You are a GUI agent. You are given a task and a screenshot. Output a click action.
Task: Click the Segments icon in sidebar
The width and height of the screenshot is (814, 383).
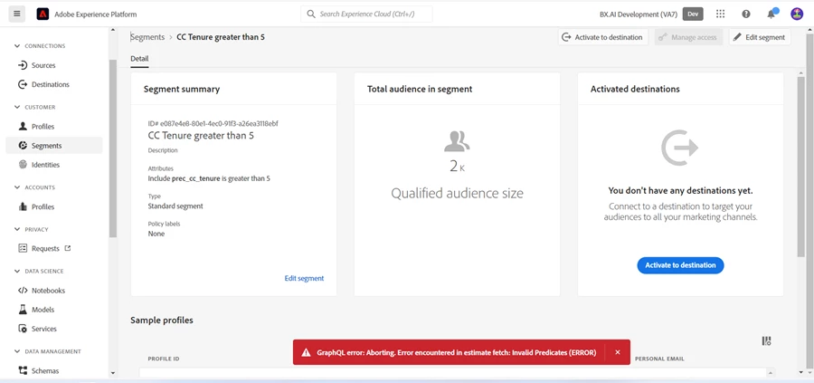(x=23, y=146)
